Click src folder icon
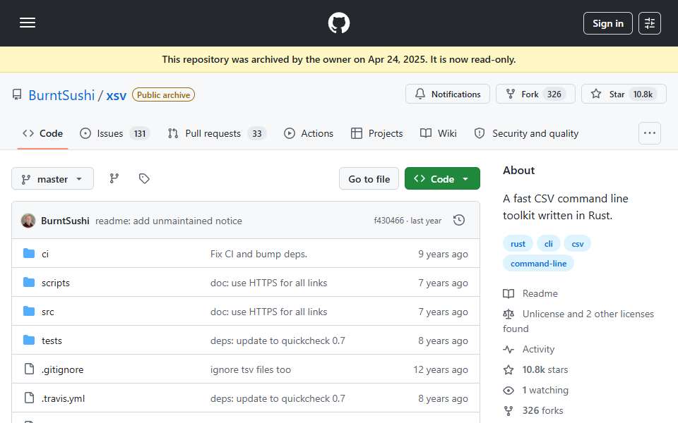The width and height of the screenshot is (678, 423). click(29, 311)
